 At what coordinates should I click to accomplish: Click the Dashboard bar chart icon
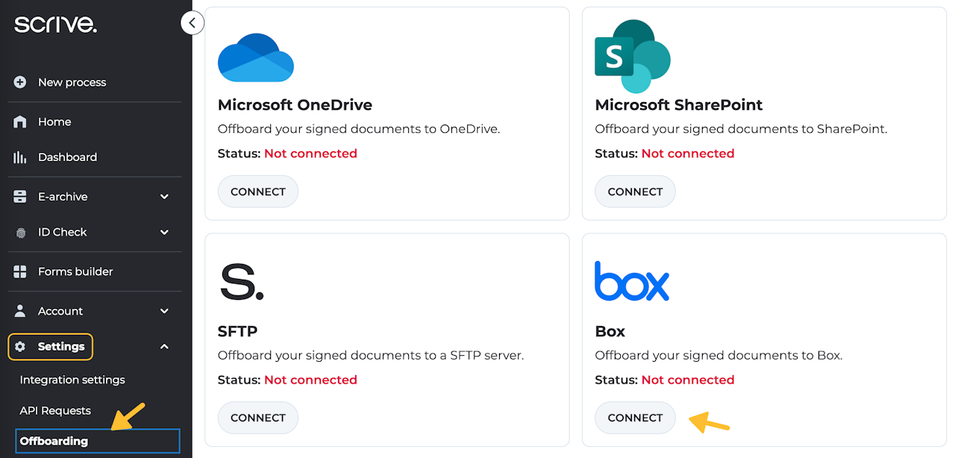point(20,157)
